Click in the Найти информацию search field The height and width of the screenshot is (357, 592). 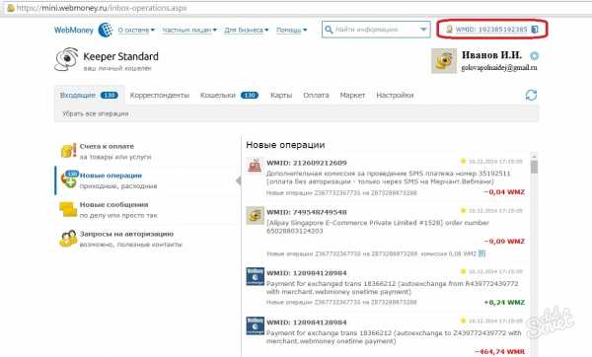coord(376,30)
